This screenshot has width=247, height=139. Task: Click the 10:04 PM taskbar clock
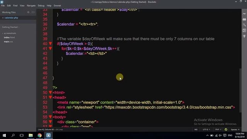pyautogui.click(x=240, y=134)
